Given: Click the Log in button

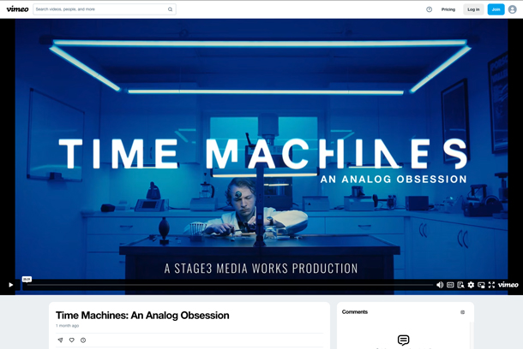Looking at the screenshot, I should point(473,9).
